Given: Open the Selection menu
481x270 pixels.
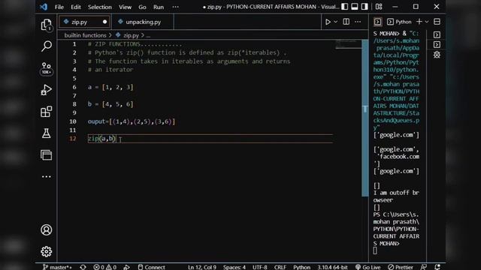Looking at the screenshot, I should coord(100,7).
